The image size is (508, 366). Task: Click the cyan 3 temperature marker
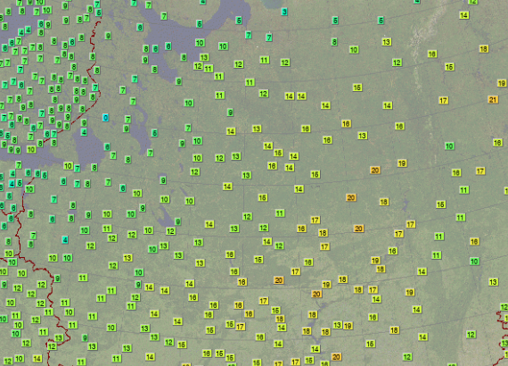click(x=284, y=12)
